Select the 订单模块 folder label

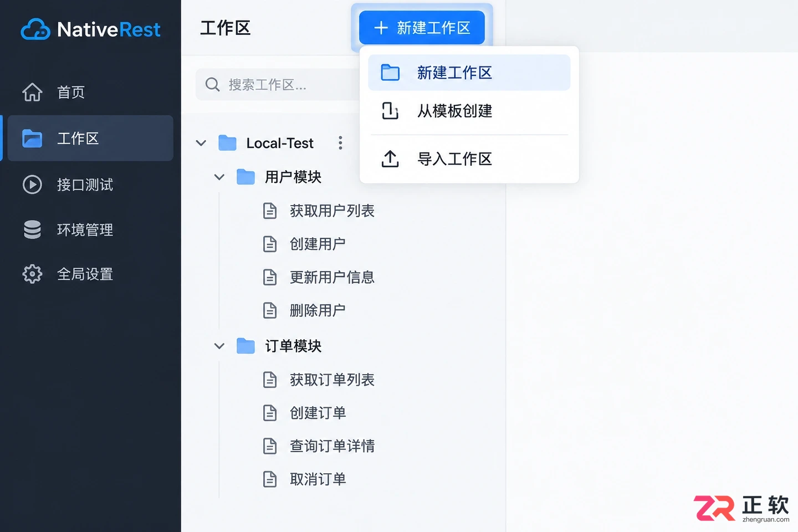click(293, 346)
